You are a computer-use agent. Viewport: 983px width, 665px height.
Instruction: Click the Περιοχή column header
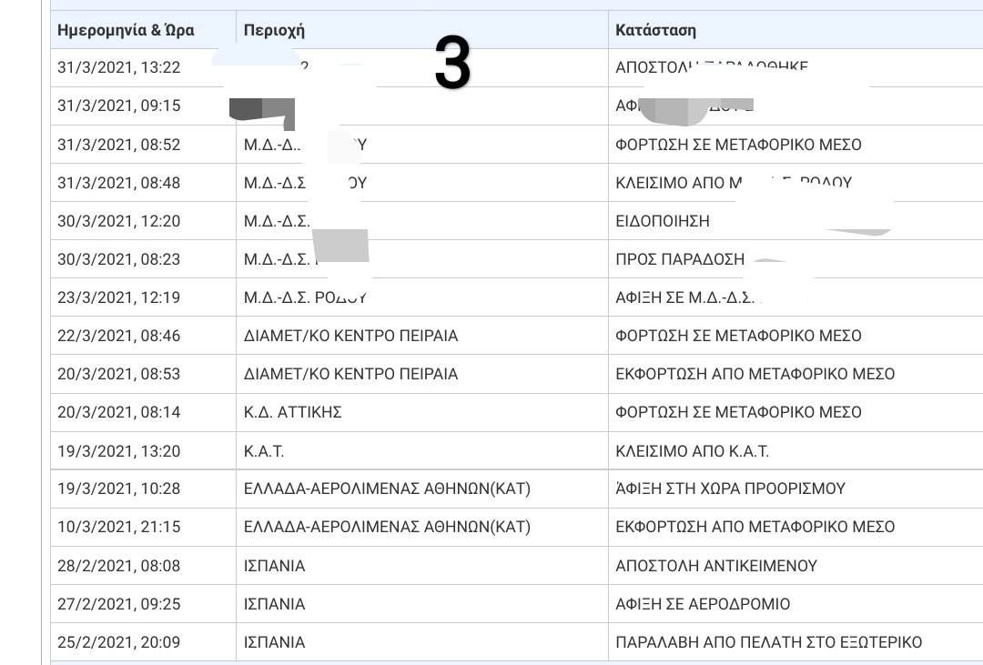pos(274,30)
